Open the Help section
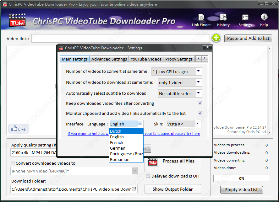Viewport: 279px width, 202px height. [264, 20]
